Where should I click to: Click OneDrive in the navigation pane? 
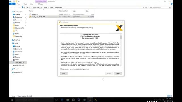pos(17,40)
